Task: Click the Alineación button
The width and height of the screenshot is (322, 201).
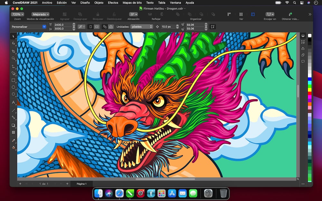Action: [133, 14]
